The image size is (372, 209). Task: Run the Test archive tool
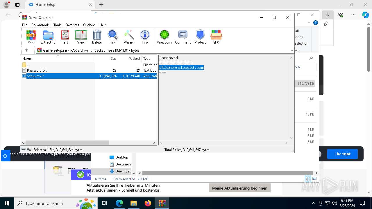65,37
